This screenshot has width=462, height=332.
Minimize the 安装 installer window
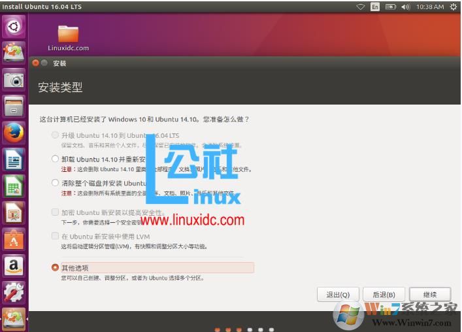44,63
